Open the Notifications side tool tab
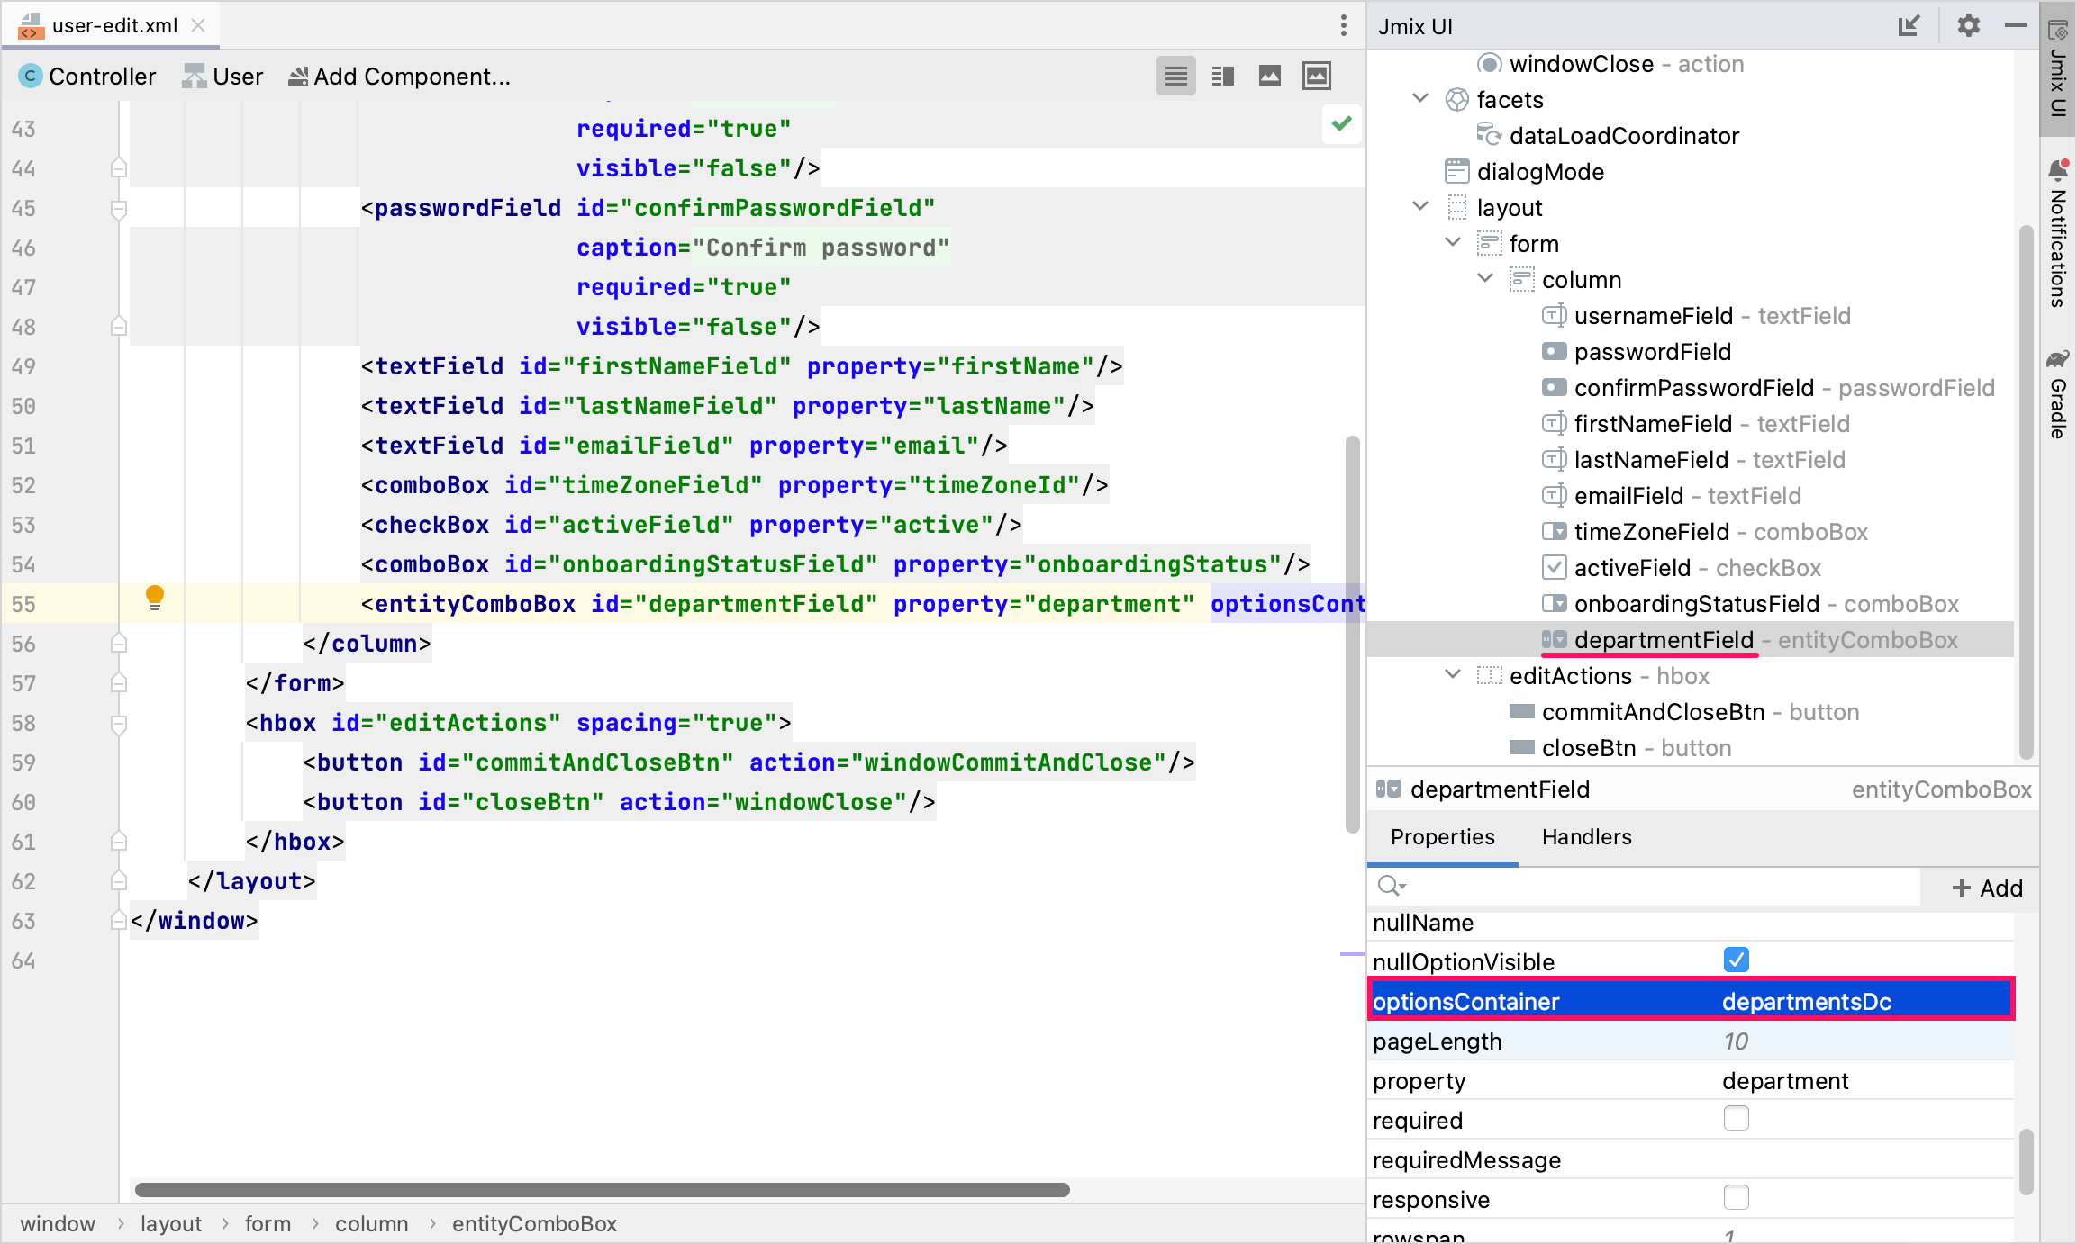 point(2058,233)
